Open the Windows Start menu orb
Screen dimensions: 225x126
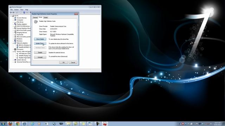(3, 124)
